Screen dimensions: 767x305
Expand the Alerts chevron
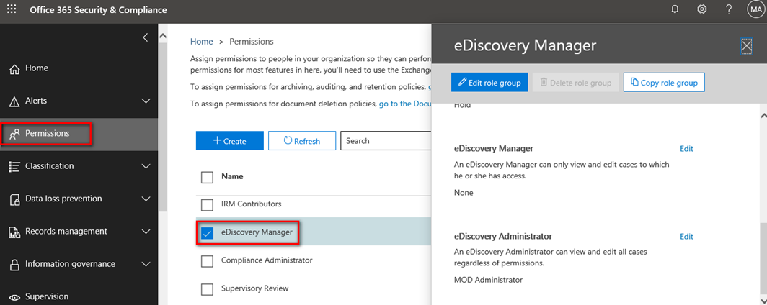coord(146,101)
